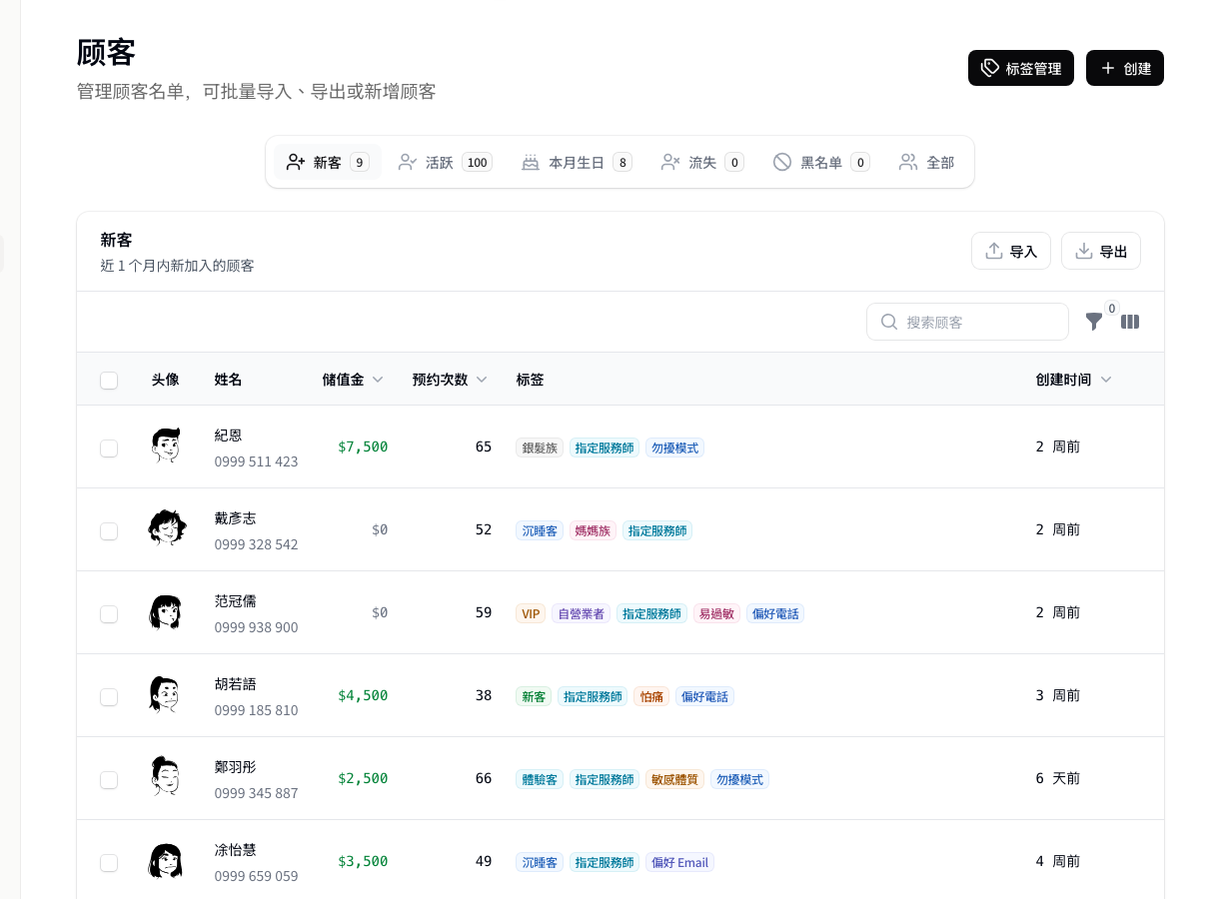Open the 创建时间 sort dropdown
Image resolution: width=1219 pixels, height=899 pixels.
click(1106, 380)
